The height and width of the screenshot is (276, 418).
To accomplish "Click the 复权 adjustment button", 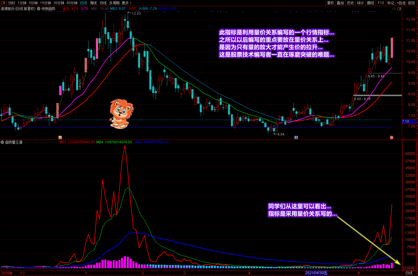I will tap(330, 3).
